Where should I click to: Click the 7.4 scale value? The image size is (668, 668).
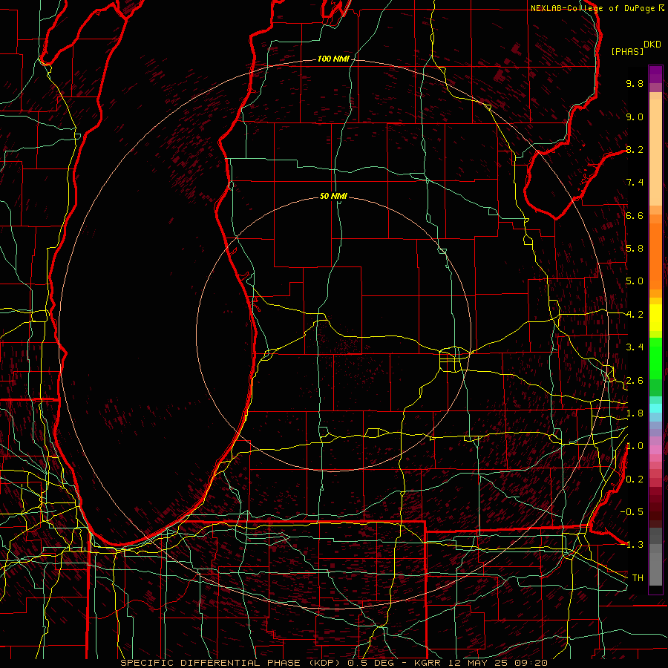pos(635,183)
